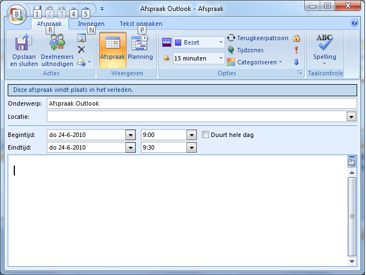Click the split handle above the scrollbar
Viewport: 366px width, 275px height.
click(352, 157)
